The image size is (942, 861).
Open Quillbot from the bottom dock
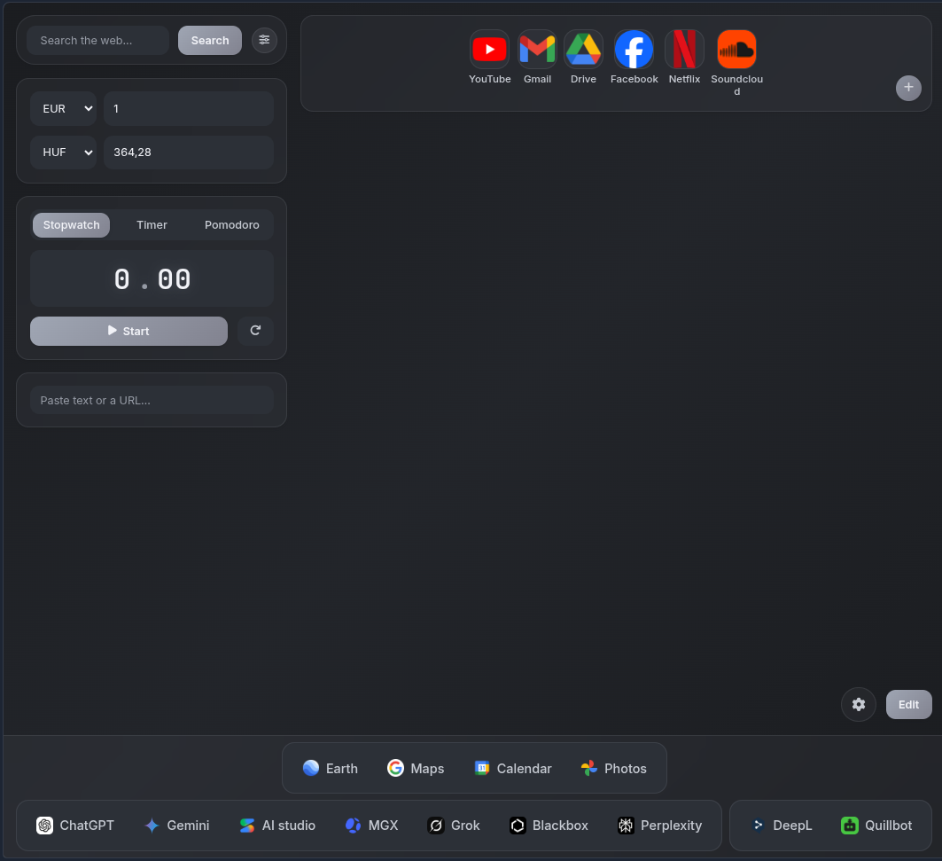[x=876, y=826]
